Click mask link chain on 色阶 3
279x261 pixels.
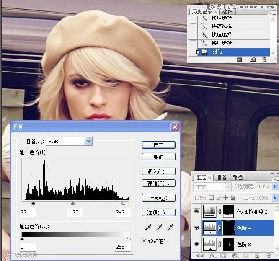tap(220, 244)
